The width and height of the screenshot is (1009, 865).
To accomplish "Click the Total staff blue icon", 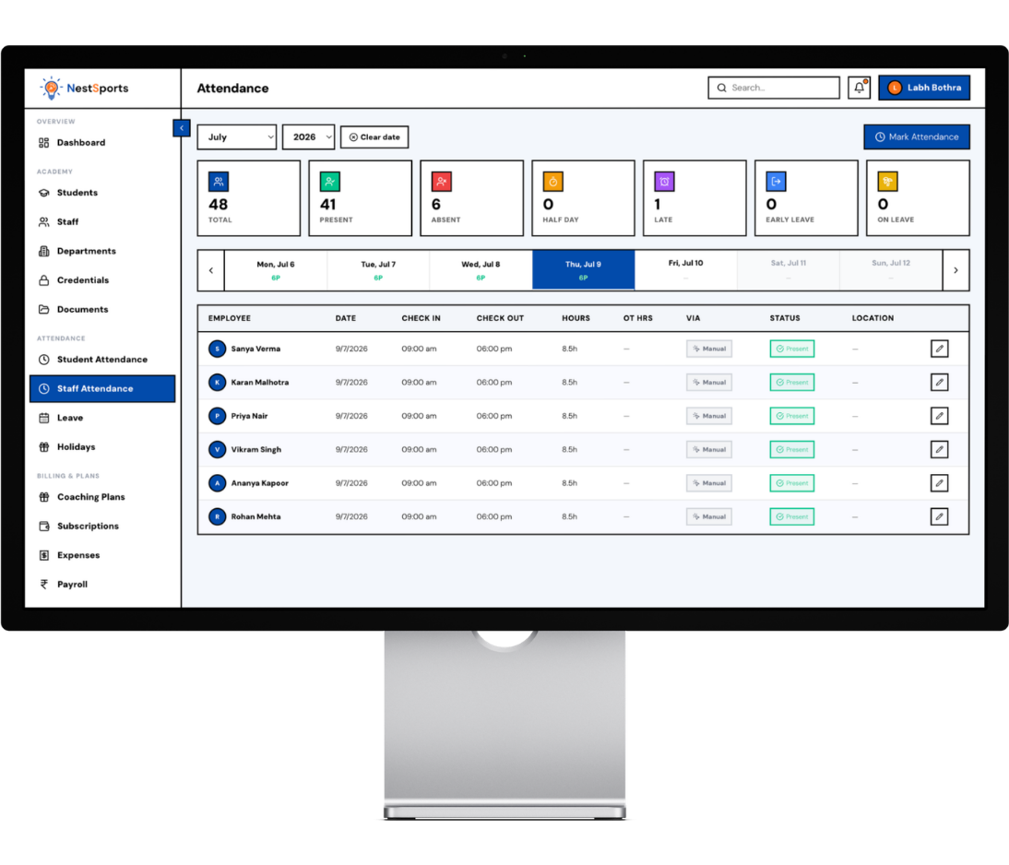I will click(x=219, y=182).
